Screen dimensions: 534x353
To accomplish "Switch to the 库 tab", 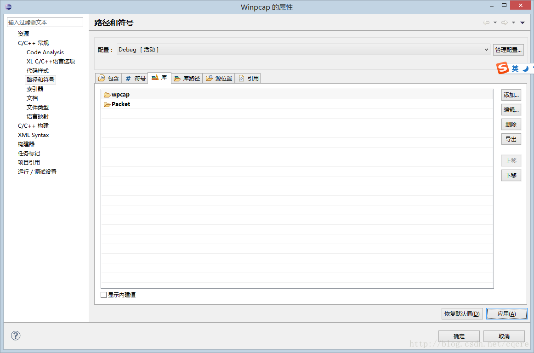I will [x=159, y=78].
